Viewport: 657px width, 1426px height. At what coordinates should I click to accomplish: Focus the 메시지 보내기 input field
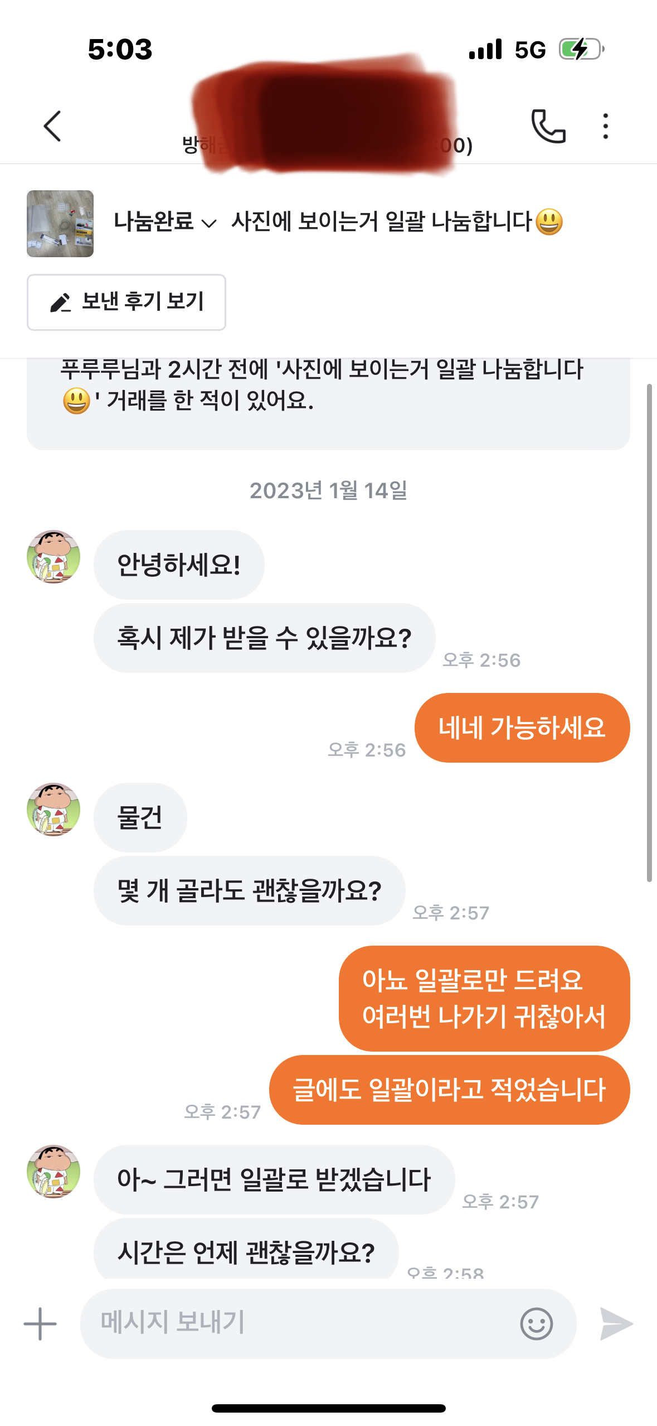[295, 1323]
